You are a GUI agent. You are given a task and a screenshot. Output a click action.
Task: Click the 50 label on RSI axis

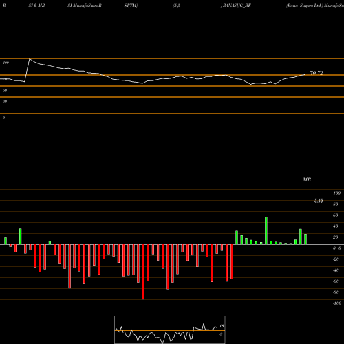(x=5, y=90)
